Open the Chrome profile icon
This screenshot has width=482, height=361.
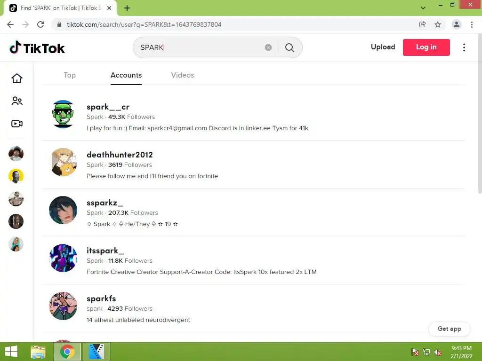[x=457, y=24]
